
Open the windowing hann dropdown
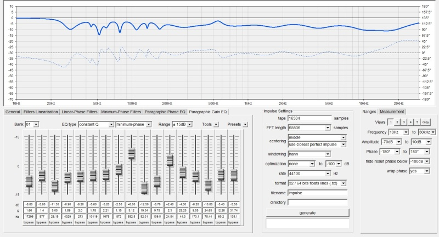[x=317, y=154]
